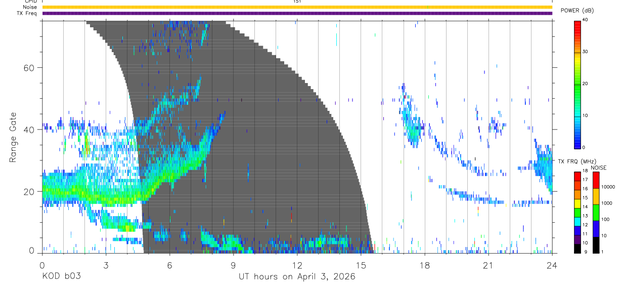Click the yellow Noise strip above the plot
The image size is (621, 287).
click(297, 7)
